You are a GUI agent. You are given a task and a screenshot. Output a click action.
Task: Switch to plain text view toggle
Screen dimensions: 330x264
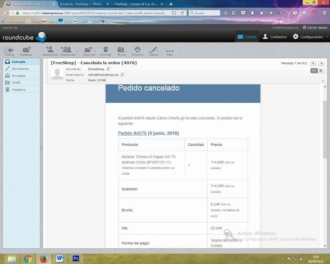[x=321, y=70]
